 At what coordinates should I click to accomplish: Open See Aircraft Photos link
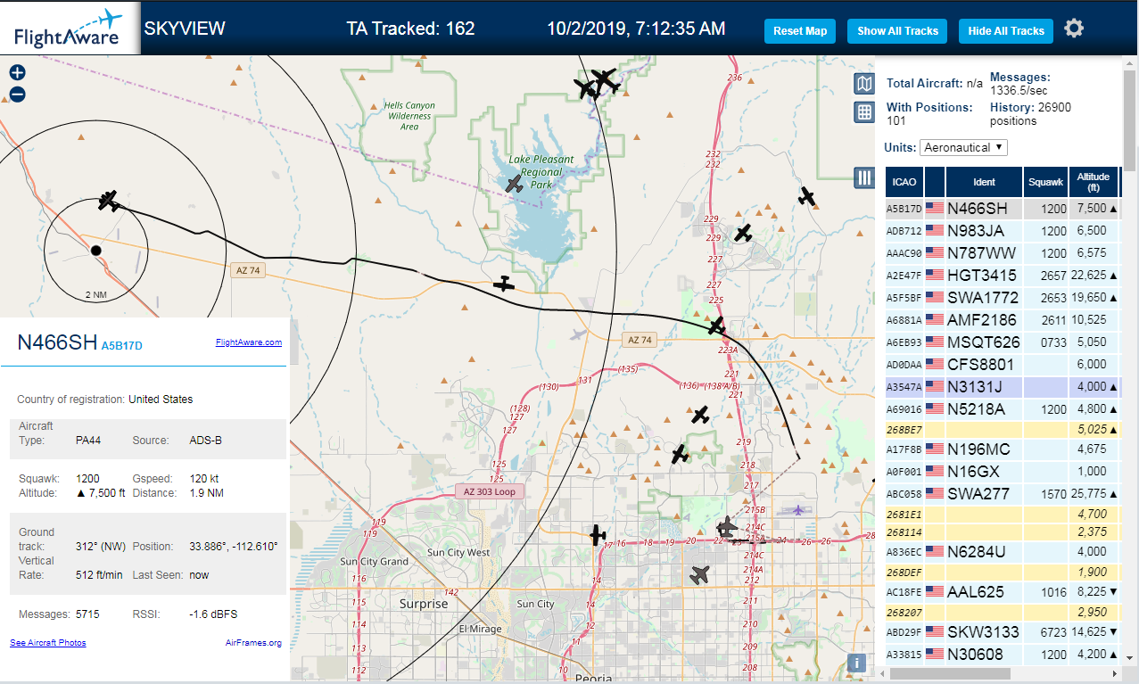coord(48,642)
